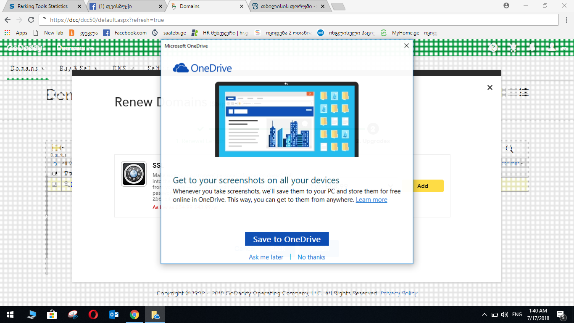The image size is (574, 323).
Task: Reload the current page
Action: (x=31, y=20)
